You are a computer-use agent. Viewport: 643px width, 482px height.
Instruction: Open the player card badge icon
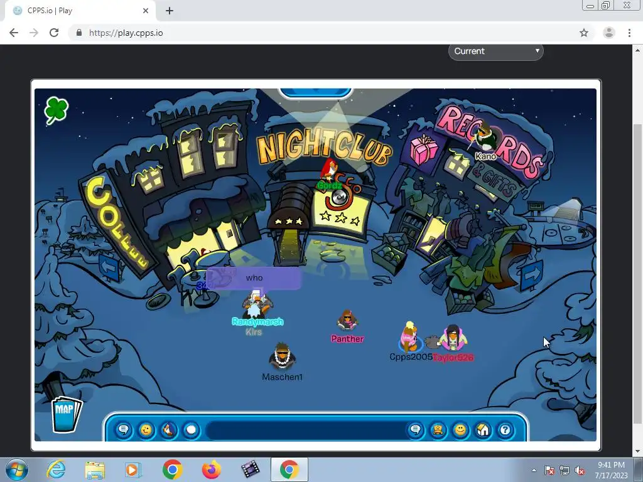(438, 430)
